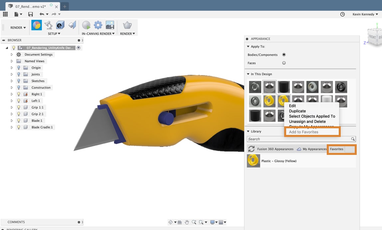Redo the last action
The height and width of the screenshot is (230, 382).
pos(54,14)
